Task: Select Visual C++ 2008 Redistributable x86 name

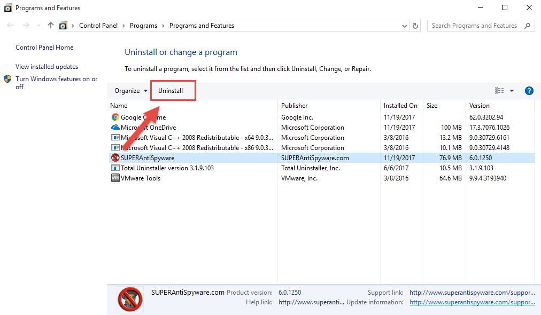Action: 197,147
